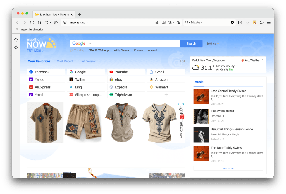This screenshot has height=194, width=286.
Task: Open the screenshot camera tool
Action: [240, 22]
